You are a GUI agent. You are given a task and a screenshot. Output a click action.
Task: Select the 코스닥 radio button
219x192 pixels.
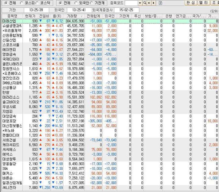[x=37, y=3]
